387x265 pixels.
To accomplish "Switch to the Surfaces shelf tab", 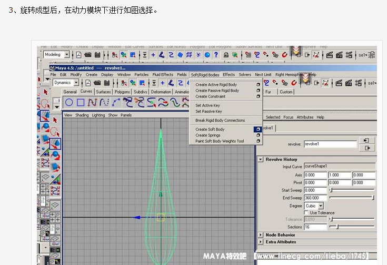I will coord(103,92).
